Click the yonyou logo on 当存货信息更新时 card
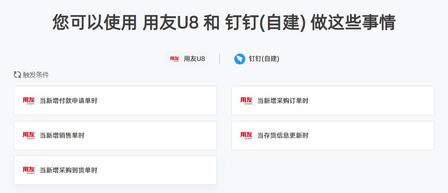This screenshot has width=448, height=193. [x=246, y=135]
